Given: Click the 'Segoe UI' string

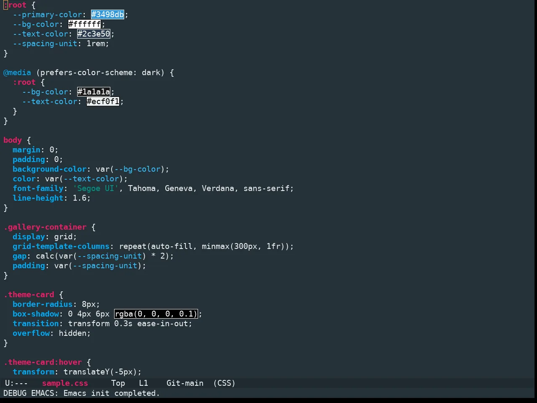Looking at the screenshot, I should point(96,188).
